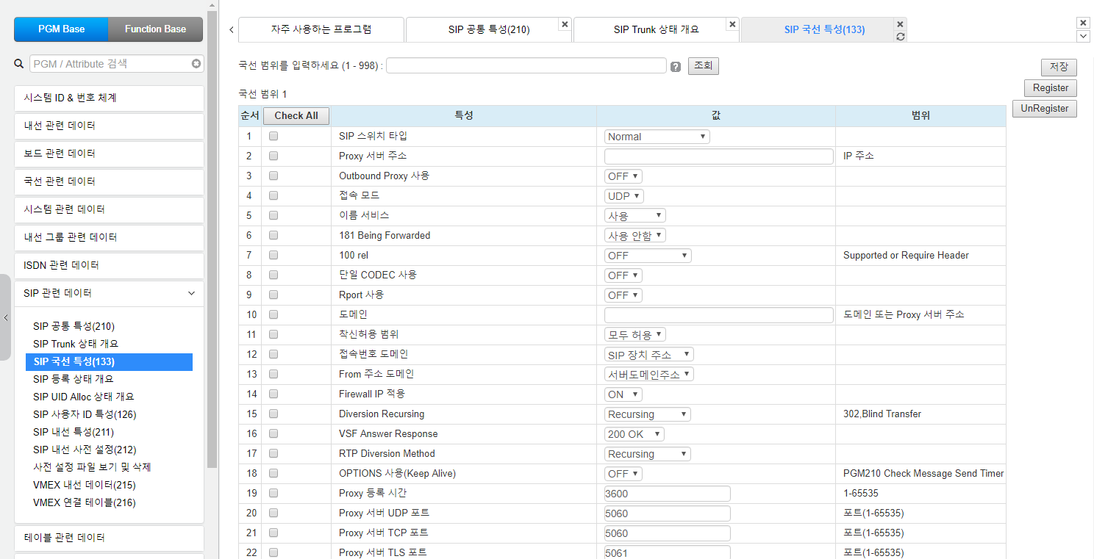This screenshot has width=1094, height=559.
Task: Check the 100 rel row checkbox
Action: pos(273,255)
